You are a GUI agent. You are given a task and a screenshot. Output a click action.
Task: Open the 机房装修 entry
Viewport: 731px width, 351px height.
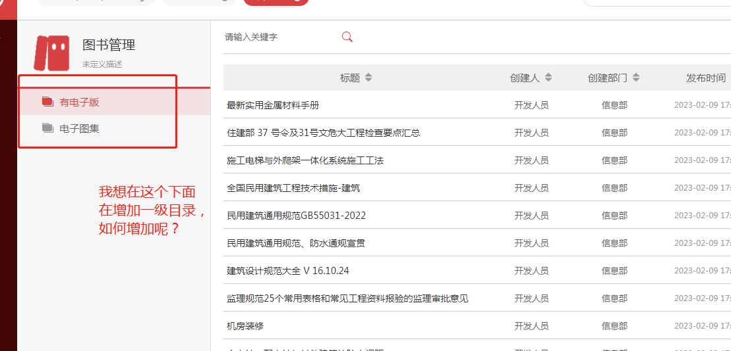point(245,326)
